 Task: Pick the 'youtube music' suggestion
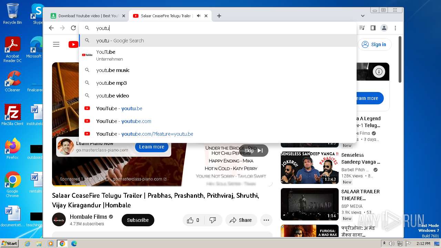pos(218,70)
